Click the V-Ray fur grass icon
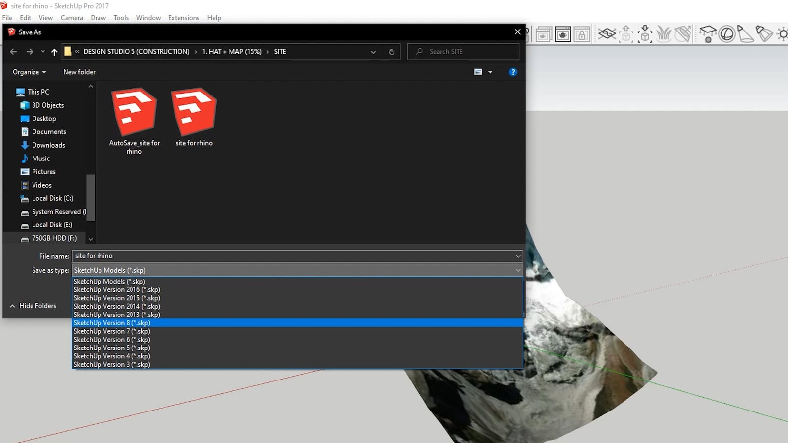 (x=664, y=34)
